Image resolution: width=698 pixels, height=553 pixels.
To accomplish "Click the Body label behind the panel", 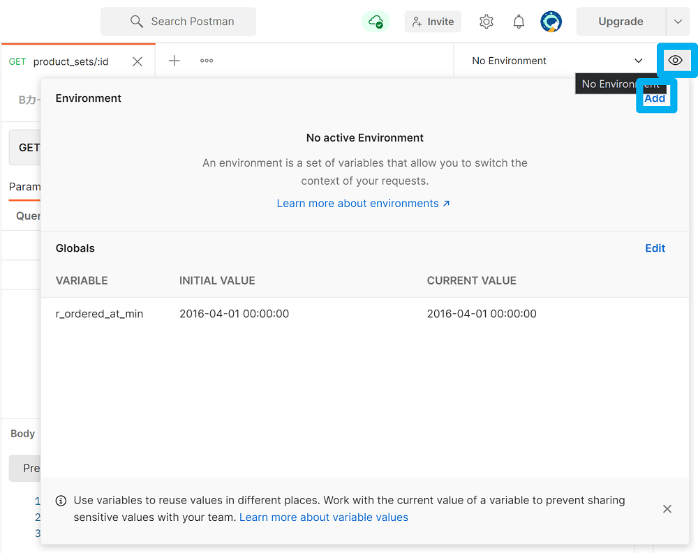I will click(x=23, y=433).
